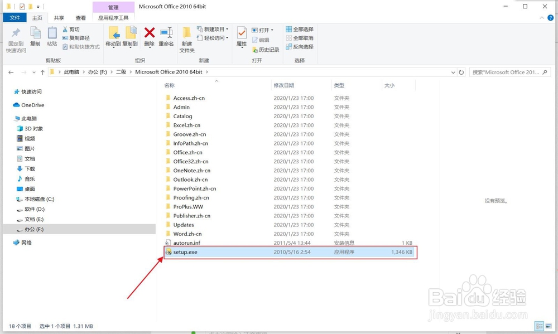This screenshot has height=334, width=558.
Task: Click the 管理 contextual tab header
Action: (113, 7)
